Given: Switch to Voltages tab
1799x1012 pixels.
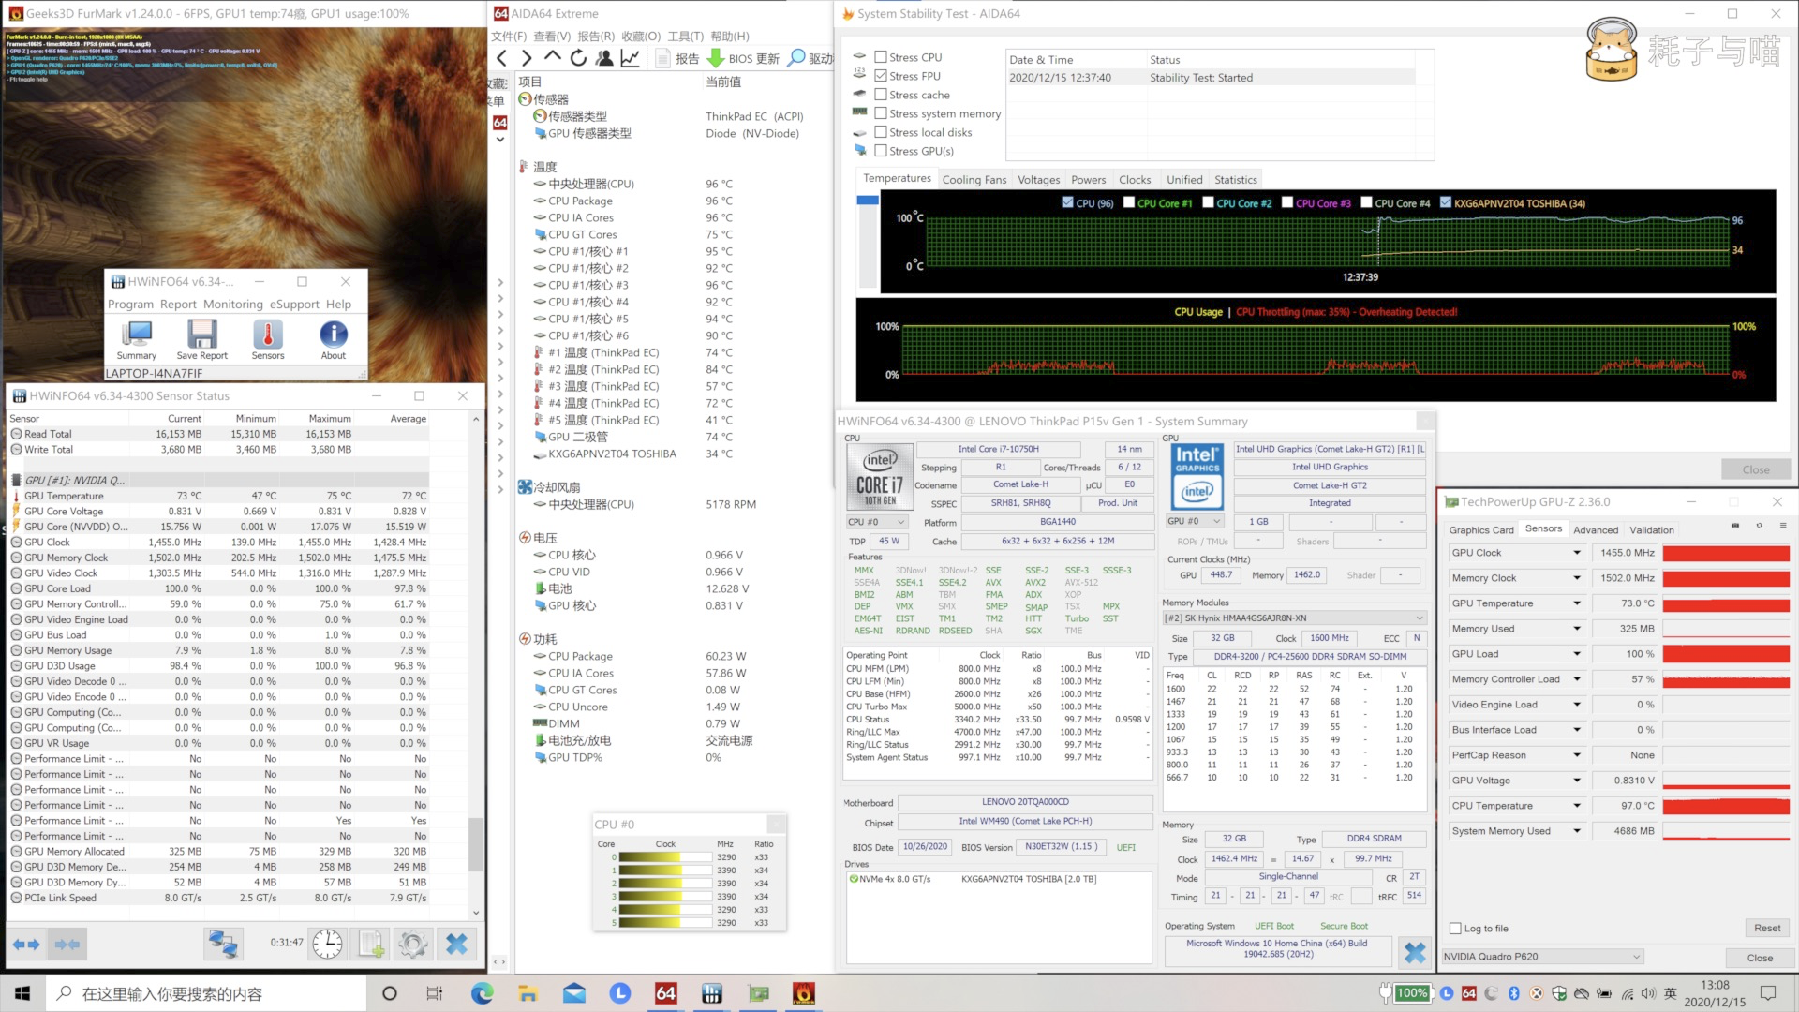Looking at the screenshot, I should [1038, 180].
